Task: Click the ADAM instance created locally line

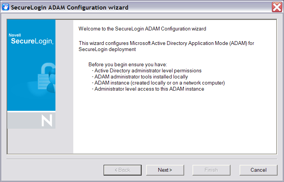Action: (158, 83)
